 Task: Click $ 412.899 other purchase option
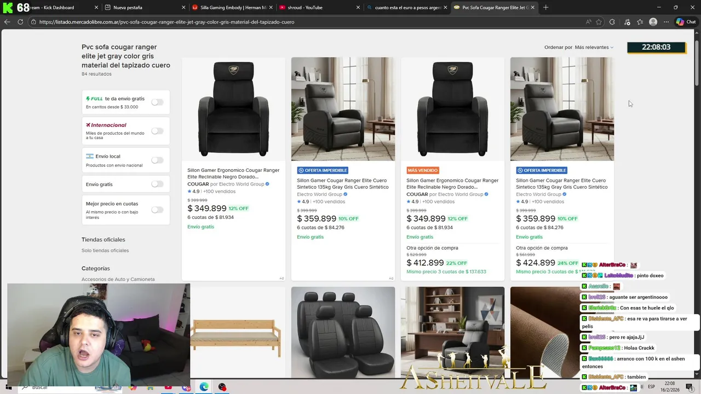(424, 263)
